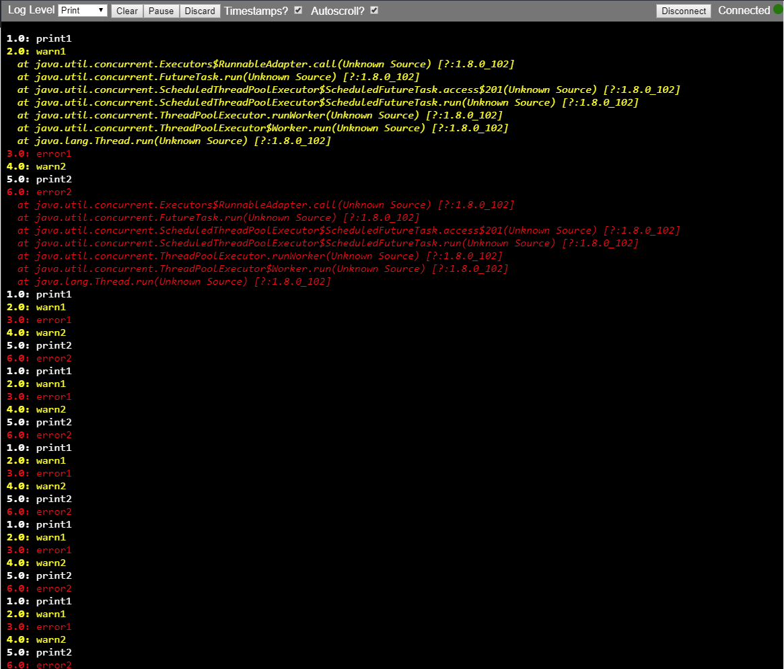Click the Clear button
Image resolution: width=784 pixels, height=669 pixels.
coord(127,11)
